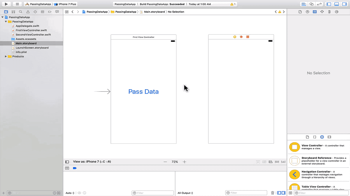350x196 pixels.
Task: Click the Pass Data button in storyboard
Action: pos(143,91)
